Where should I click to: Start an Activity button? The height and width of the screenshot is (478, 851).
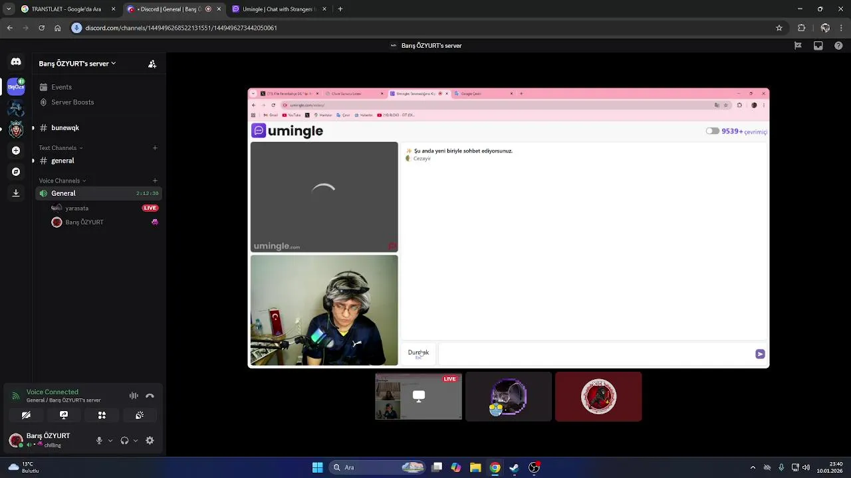coord(102,415)
